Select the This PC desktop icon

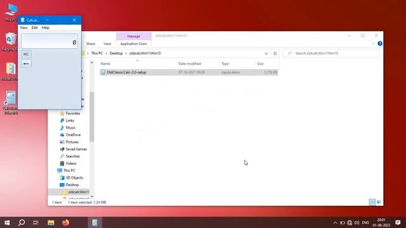point(11,12)
